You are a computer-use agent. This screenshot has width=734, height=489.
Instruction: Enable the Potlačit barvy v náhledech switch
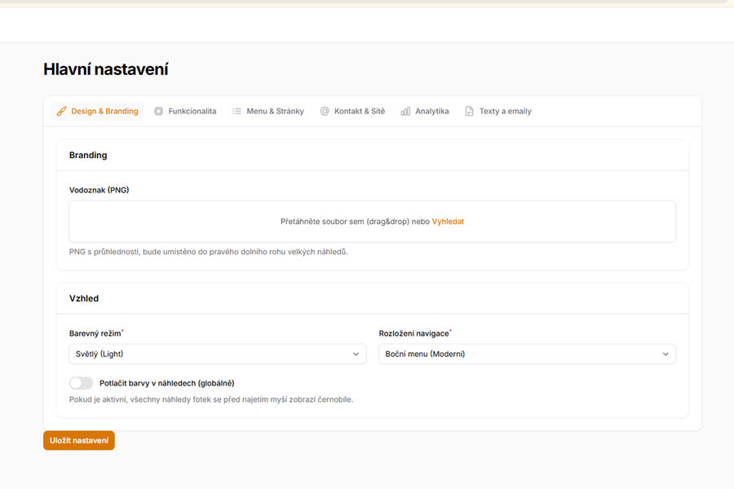[82, 383]
